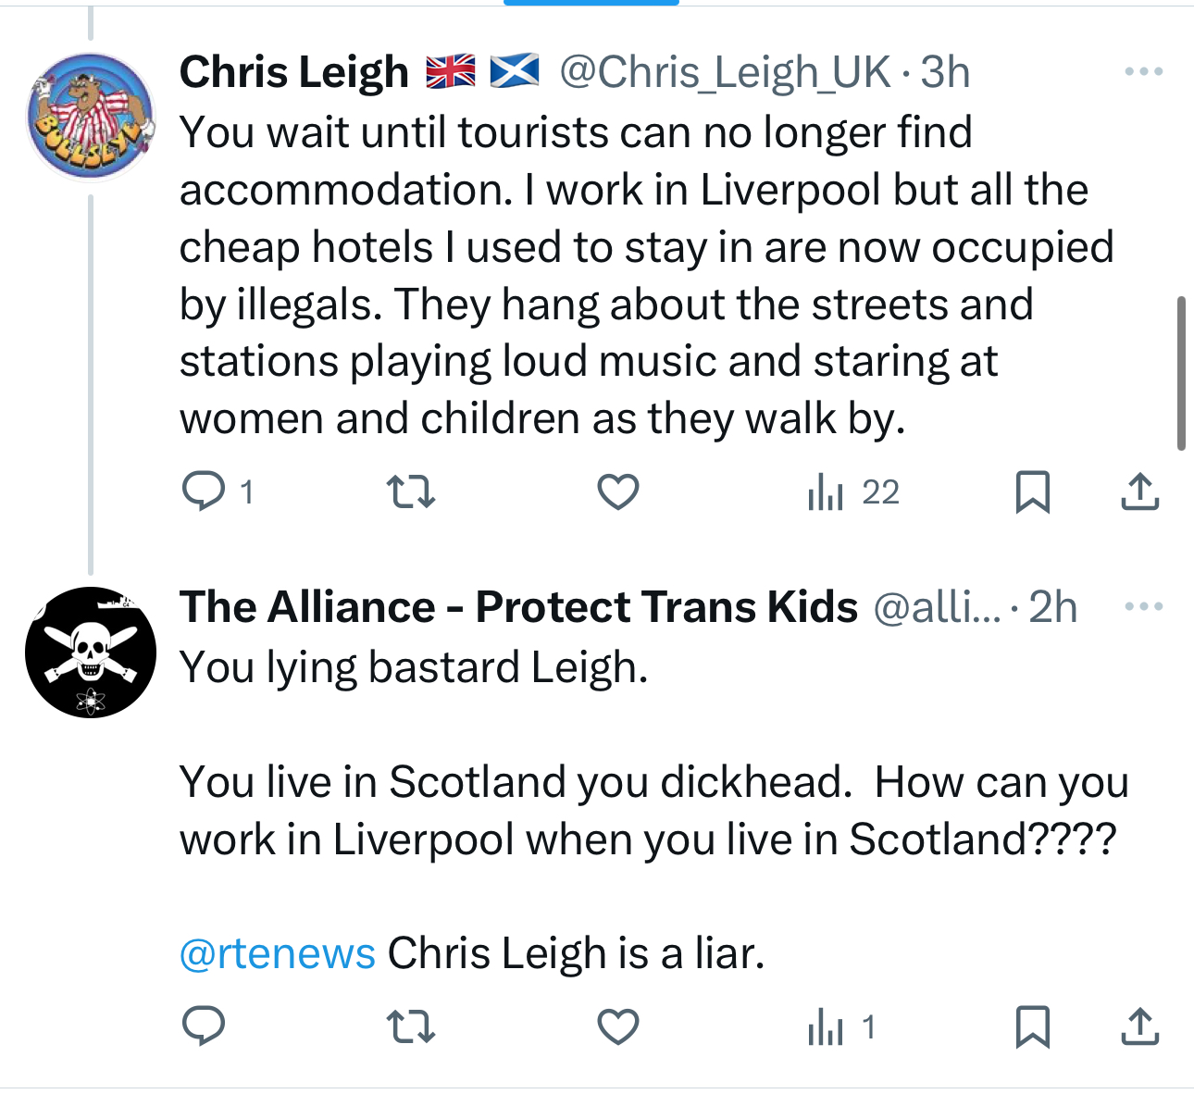Retweet Chris Leigh's post about Liverpool hotels

pyautogui.click(x=410, y=491)
